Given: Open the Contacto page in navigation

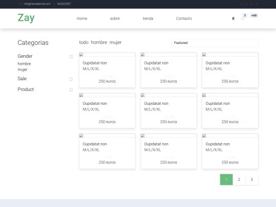Looking at the screenshot, I should [184, 18].
